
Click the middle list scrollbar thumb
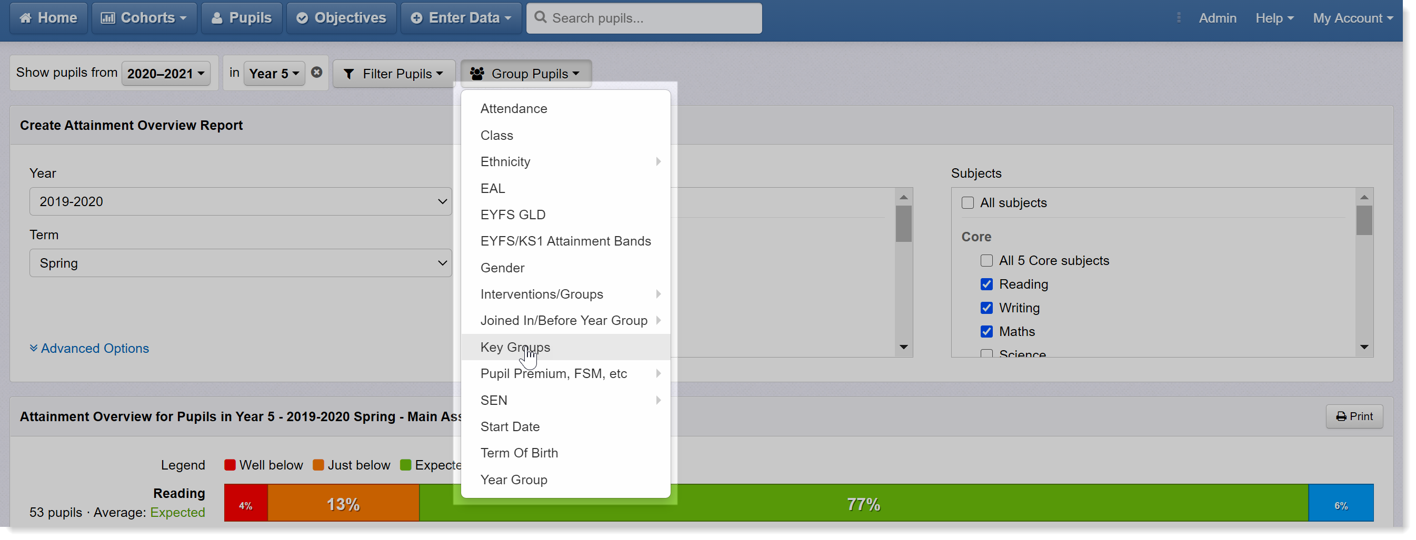[x=903, y=223]
